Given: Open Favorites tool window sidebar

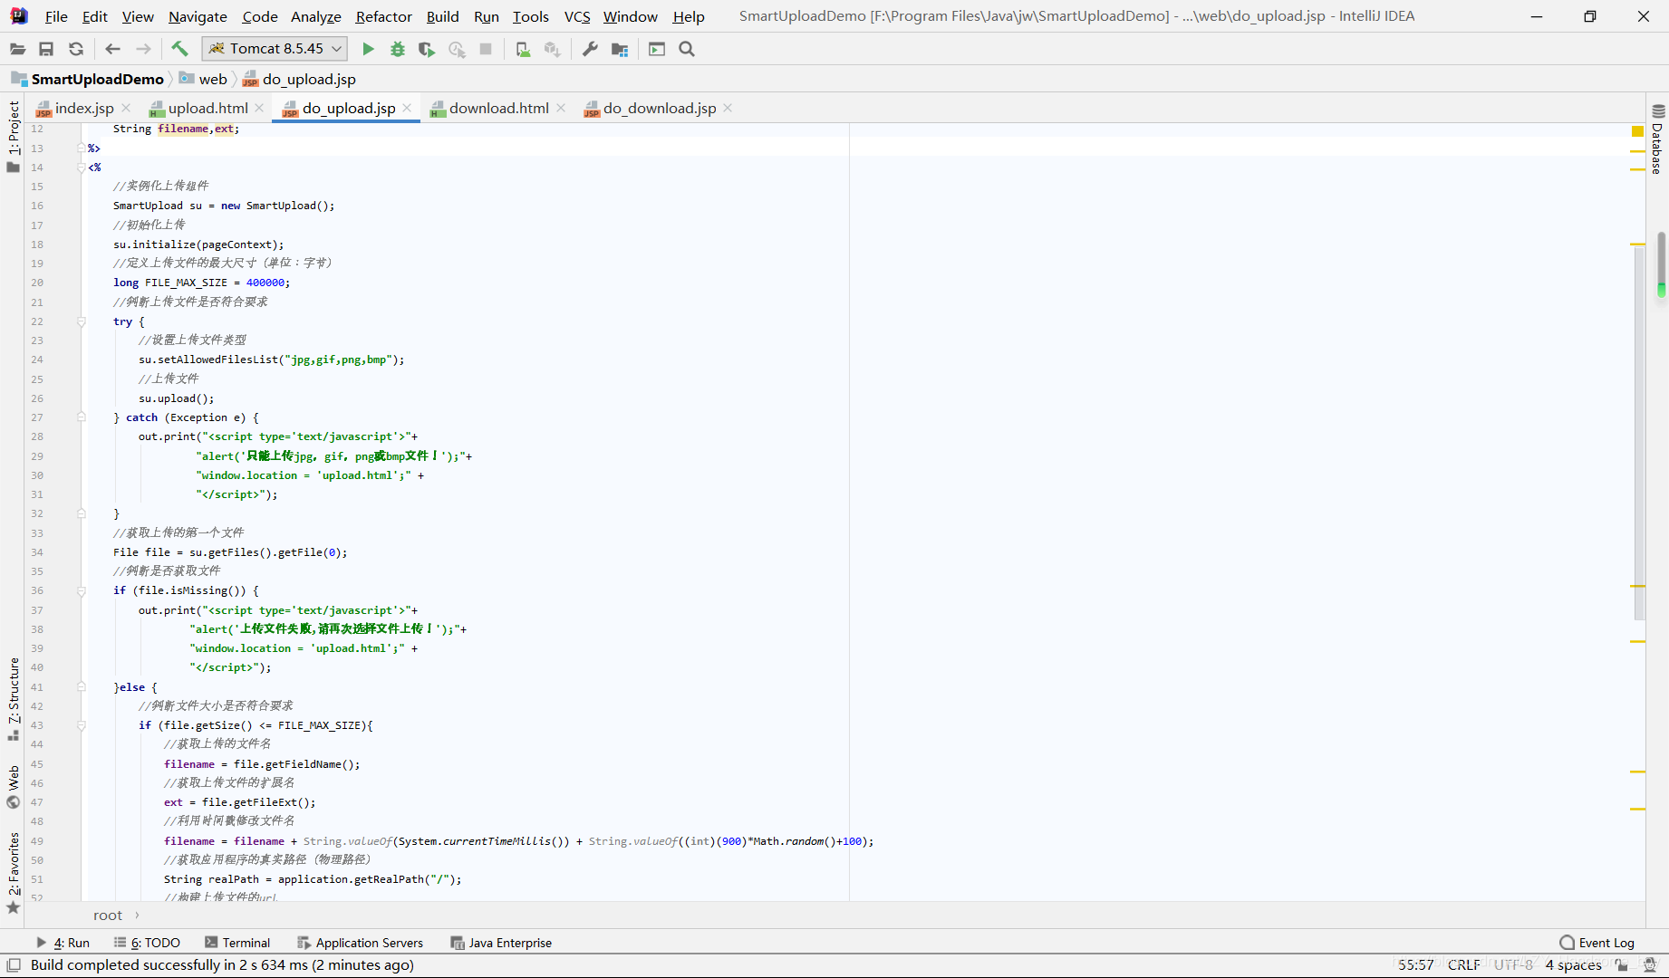Looking at the screenshot, I should click(13, 873).
